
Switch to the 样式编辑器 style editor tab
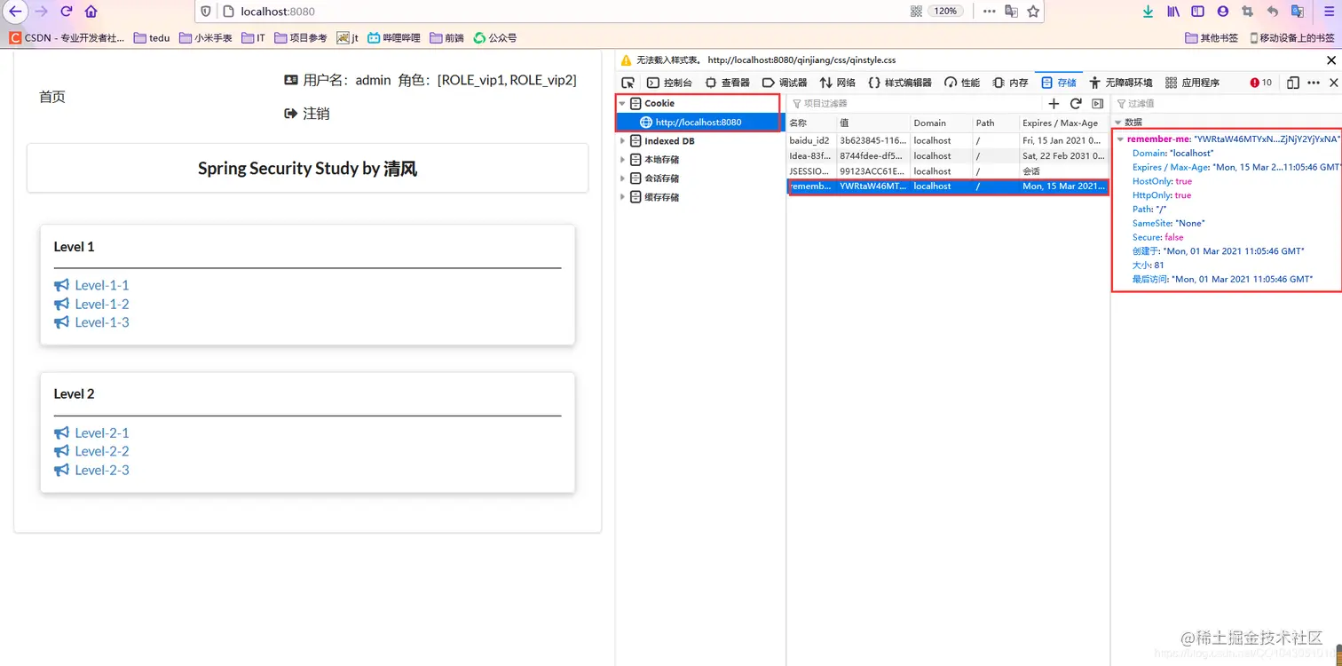(899, 83)
